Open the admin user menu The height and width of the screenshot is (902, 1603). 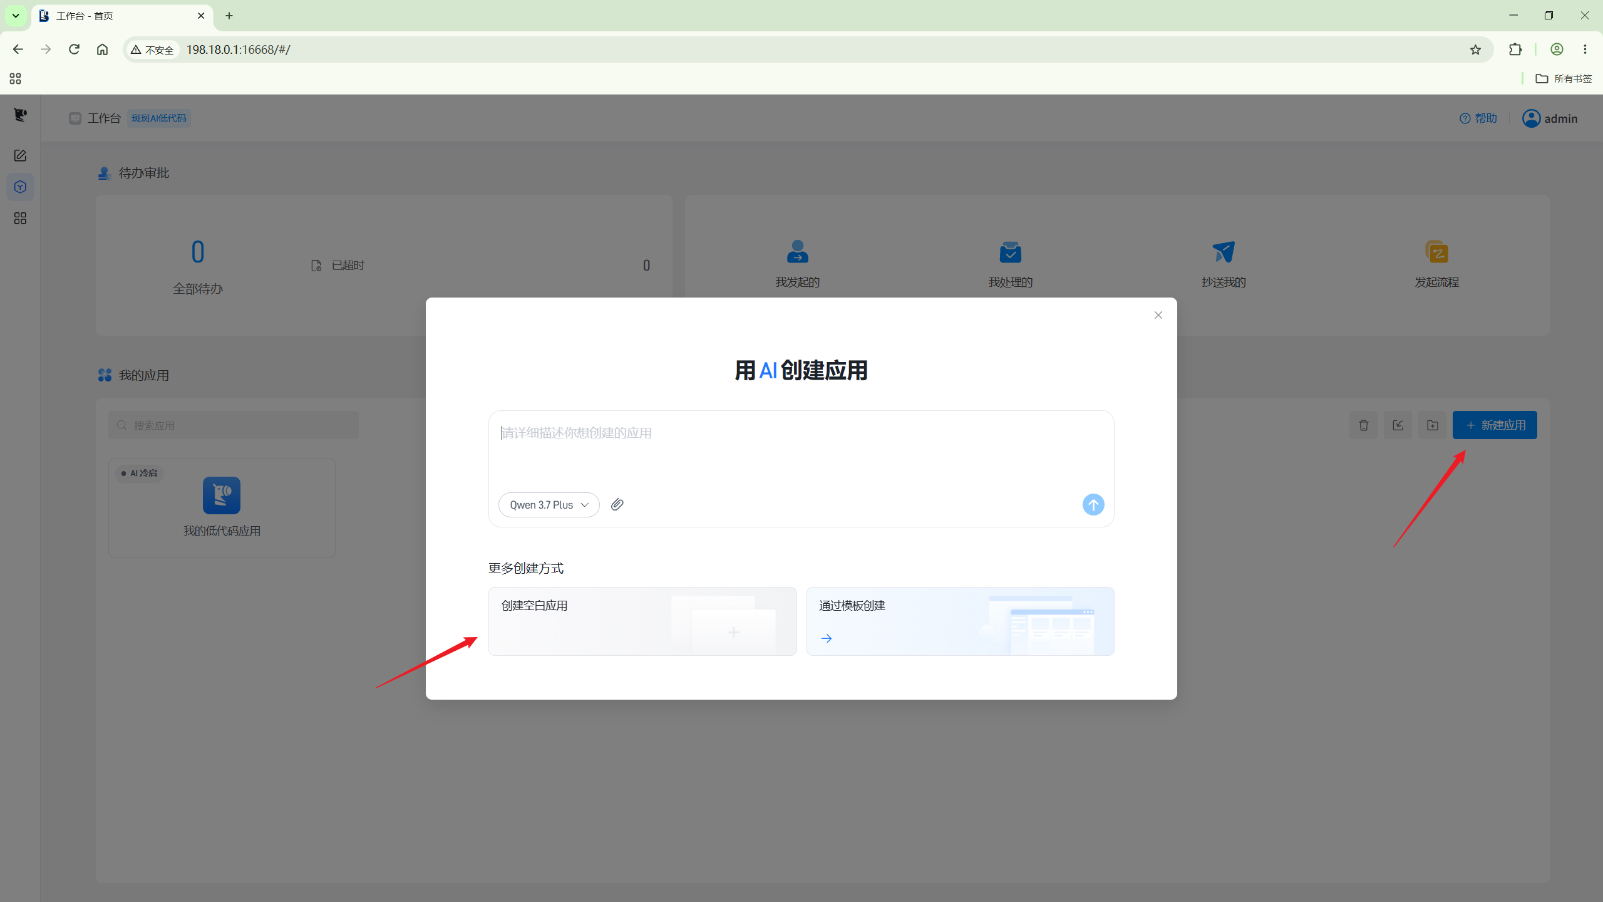tap(1549, 118)
